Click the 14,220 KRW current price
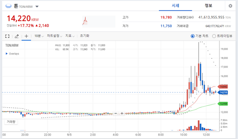Screen dimensions: 238x139 point(23,18)
